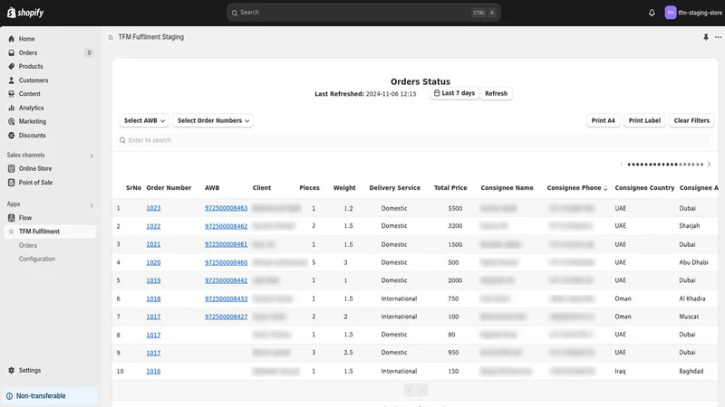Go to previous table page at bottom
The image size is (725, 407).
click(x=410, y=391)
